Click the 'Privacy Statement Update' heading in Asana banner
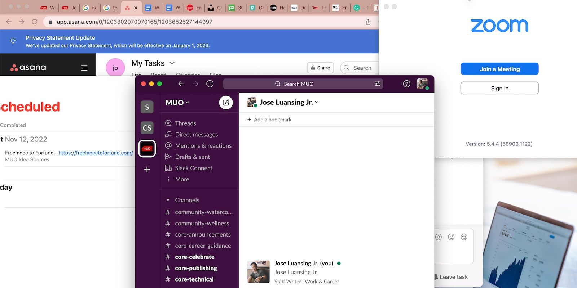The height and width of the screenshot is (288, 577). tap(60, 38)
